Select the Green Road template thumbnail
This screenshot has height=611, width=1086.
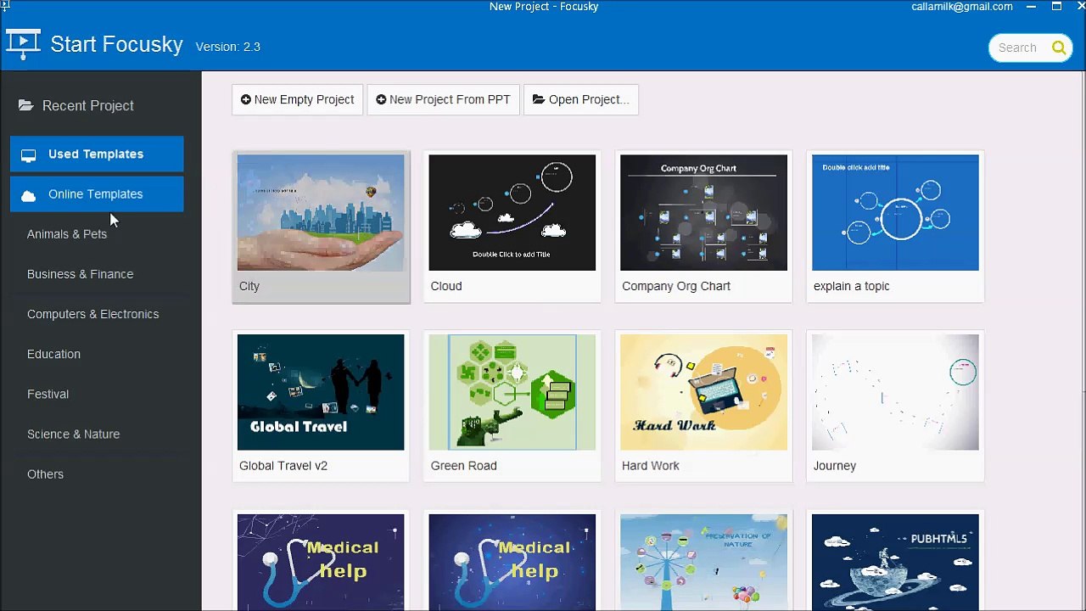click(x=512, y=392)
